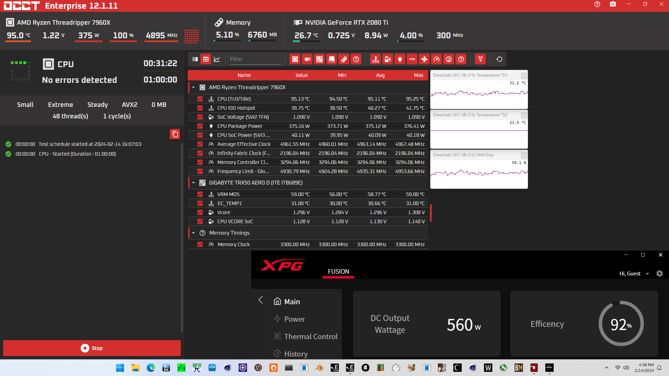Uncheck Average Effective Clock sensor

tap(200, 144)
